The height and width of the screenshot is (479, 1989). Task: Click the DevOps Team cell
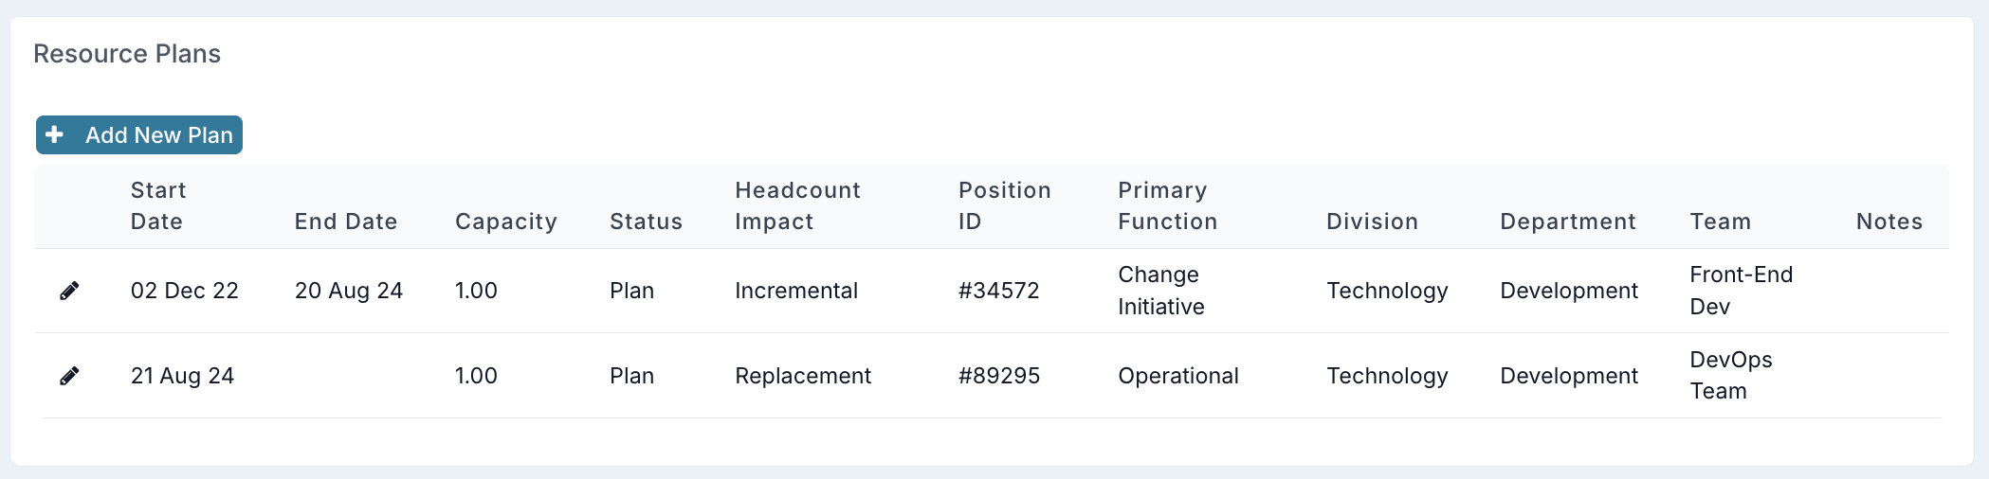(1731, 376)
